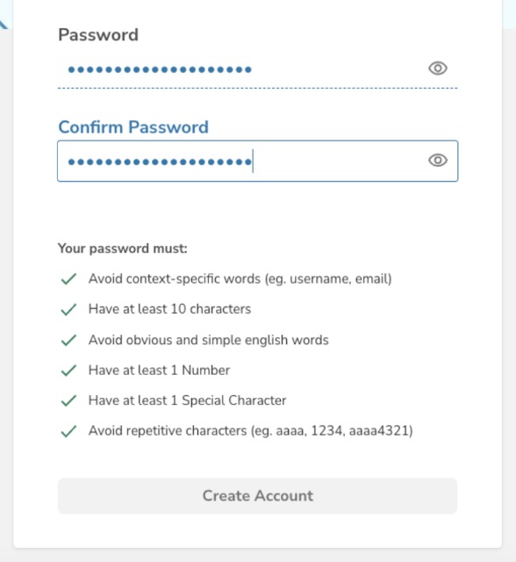Click checkmark next to Avoid repetitive characters

click(68, 431)
